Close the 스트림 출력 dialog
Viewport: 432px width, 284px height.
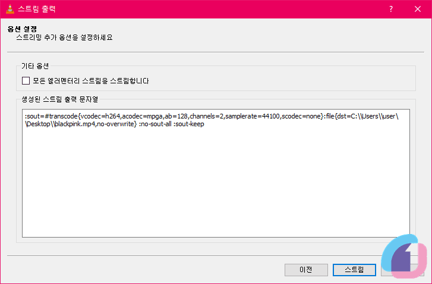417,9
